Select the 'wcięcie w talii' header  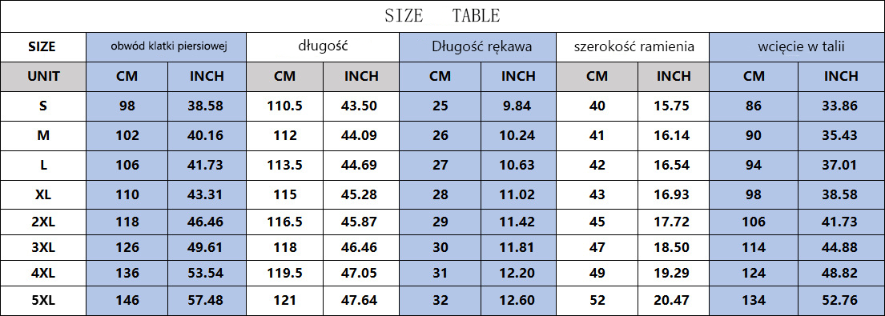pos(797,47)
